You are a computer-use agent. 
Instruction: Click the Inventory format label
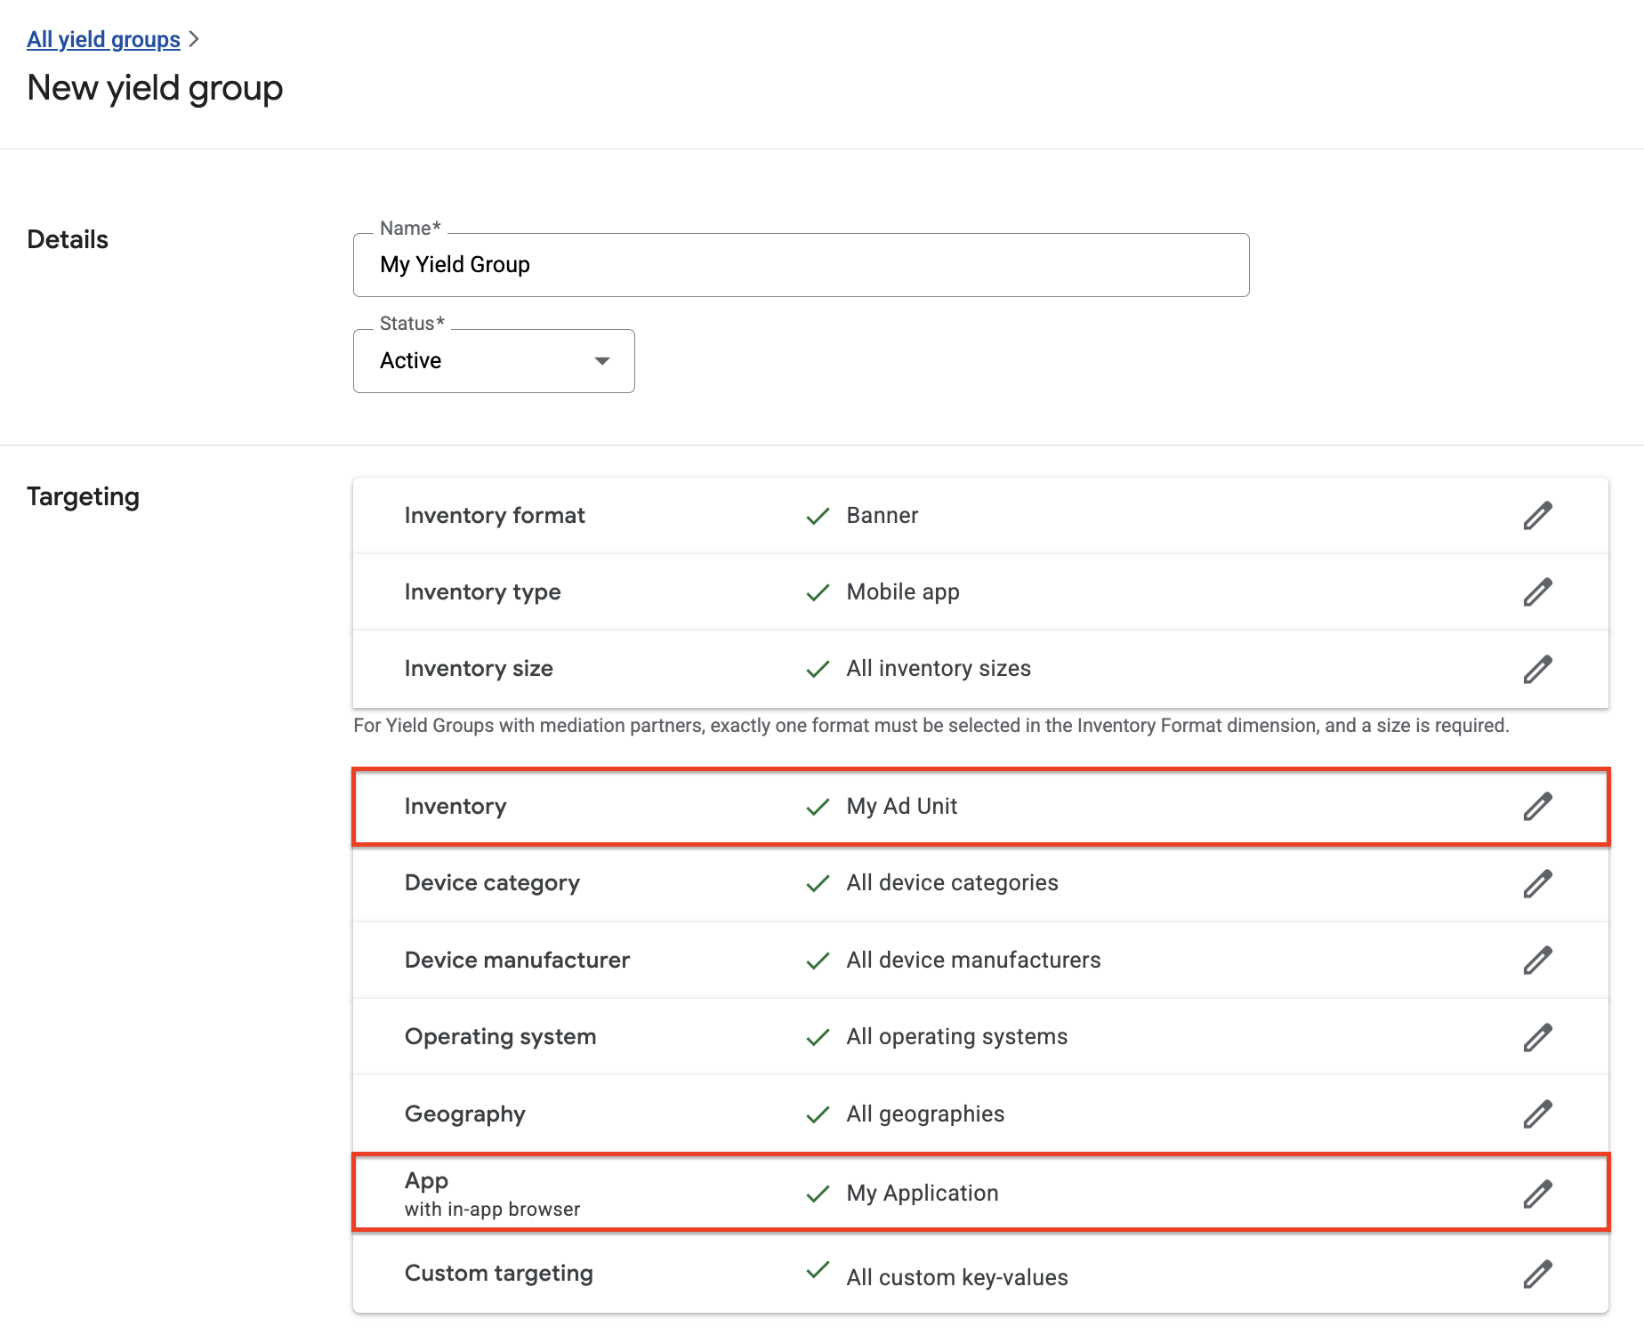point(495,516)
